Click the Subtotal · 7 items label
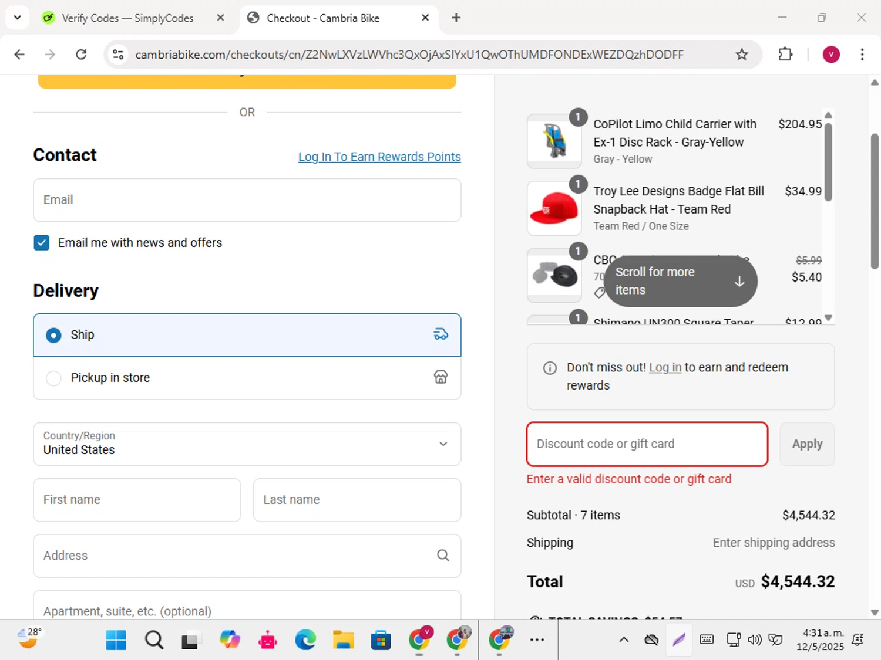 click(573, 515)
